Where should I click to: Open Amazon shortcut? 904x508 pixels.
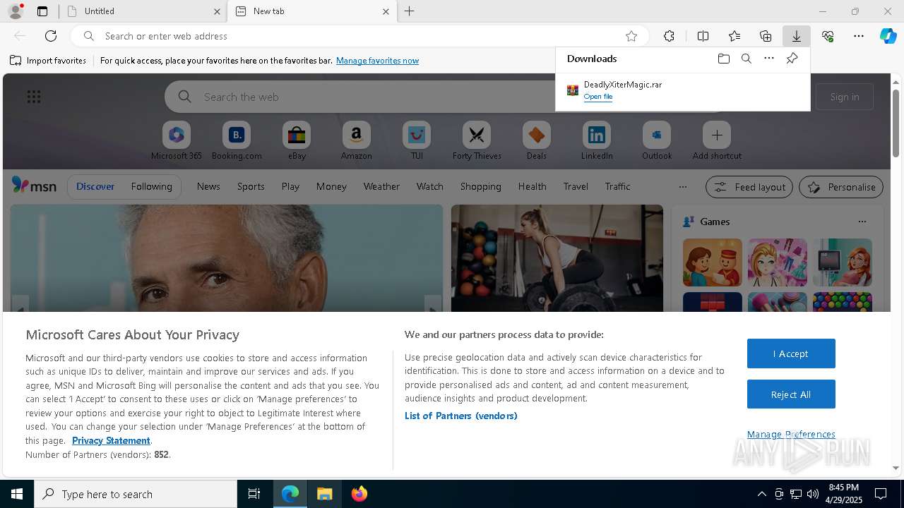click(x=356, y=141)
